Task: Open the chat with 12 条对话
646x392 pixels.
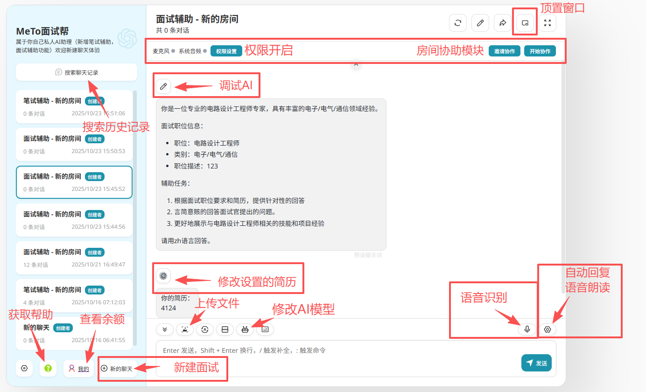Action: click(x=74, y=258)
